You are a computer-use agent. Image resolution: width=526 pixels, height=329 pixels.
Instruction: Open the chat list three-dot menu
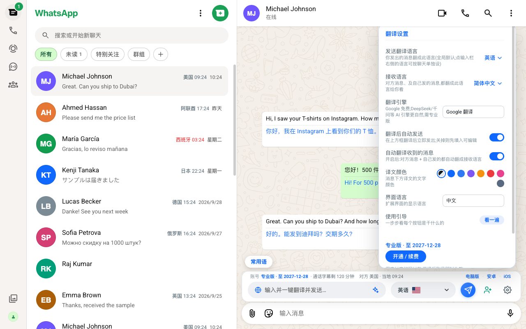pyautogui.click(x=201, y=13)
